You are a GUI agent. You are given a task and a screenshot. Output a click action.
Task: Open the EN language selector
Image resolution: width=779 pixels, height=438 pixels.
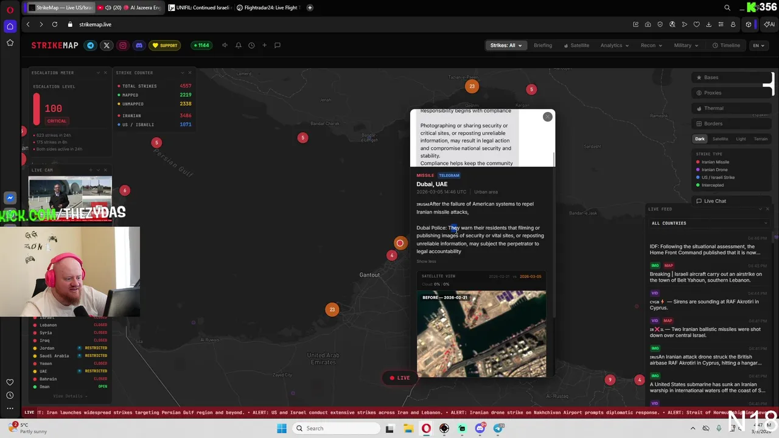pyautogui.click(x=758, y=45)
